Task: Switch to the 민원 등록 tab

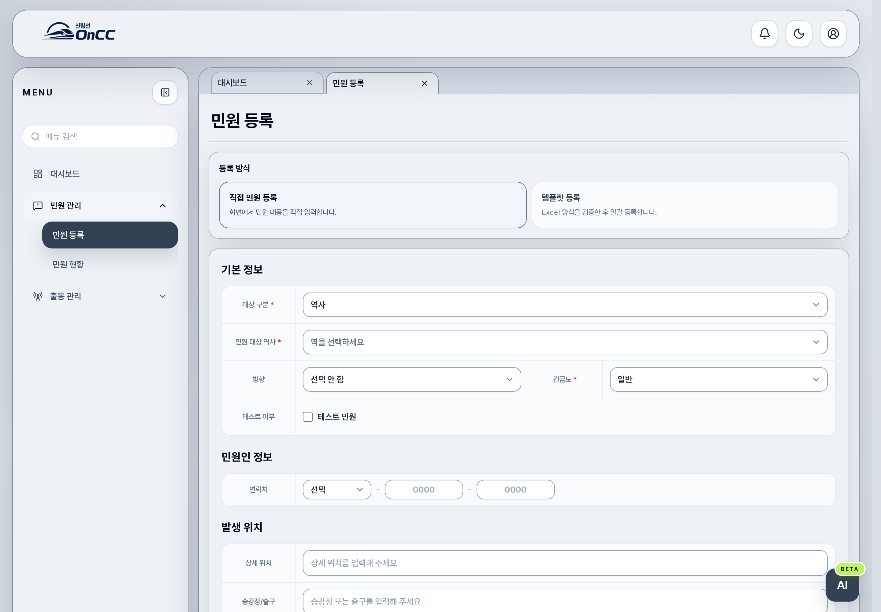Action: coord(382,83)
